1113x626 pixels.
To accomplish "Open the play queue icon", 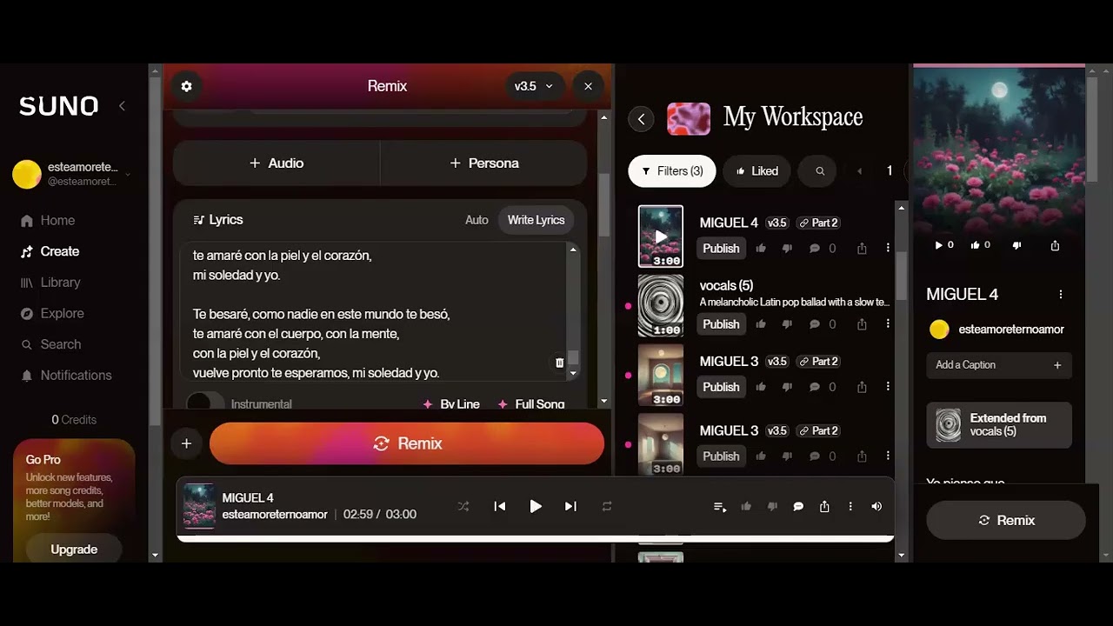I will 720,507.
